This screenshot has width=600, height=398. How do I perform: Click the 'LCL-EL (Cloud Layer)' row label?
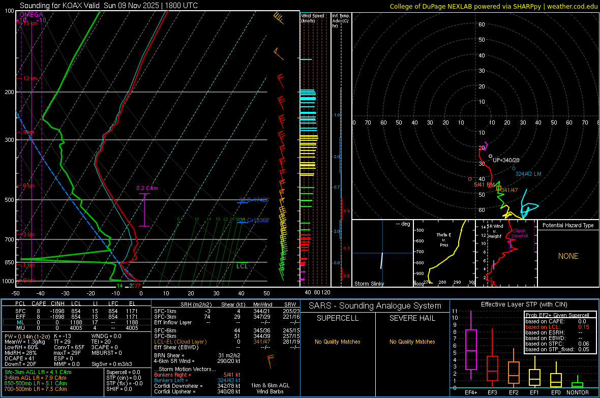[x=180, y=342]
